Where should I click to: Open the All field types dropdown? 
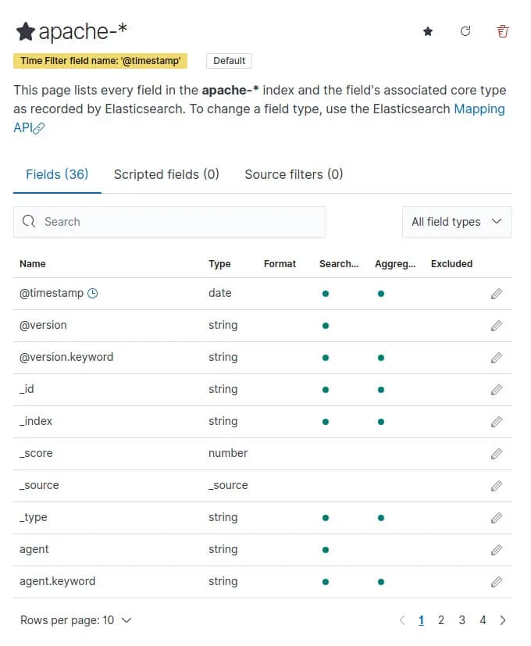(x=457, y=222)
